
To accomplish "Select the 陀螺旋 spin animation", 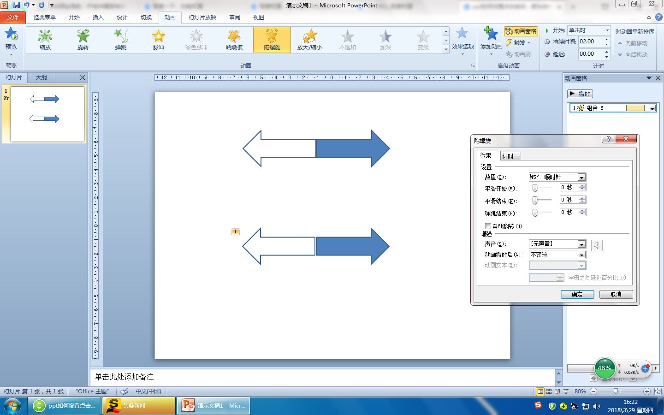I will coord(272,40).
